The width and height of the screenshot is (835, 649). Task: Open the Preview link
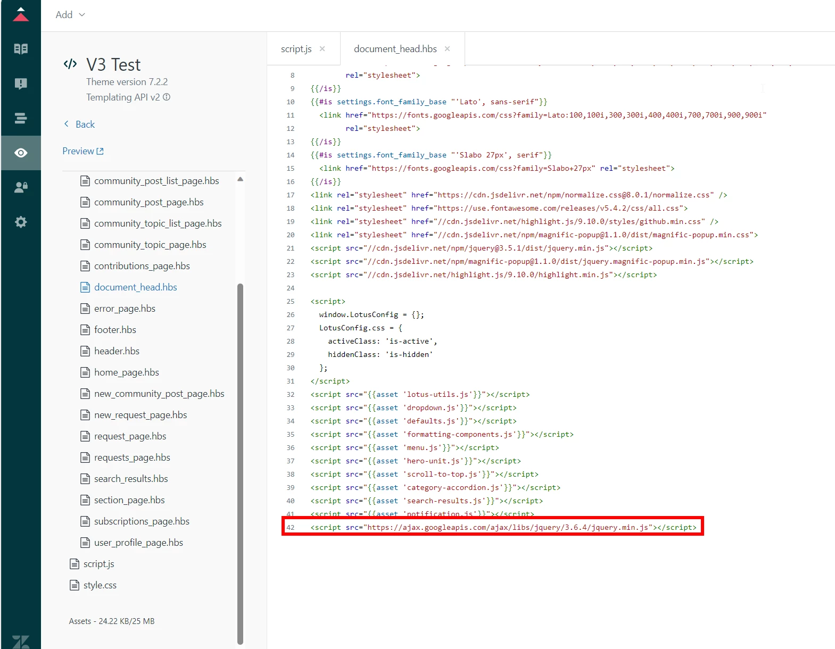point(83,151)
